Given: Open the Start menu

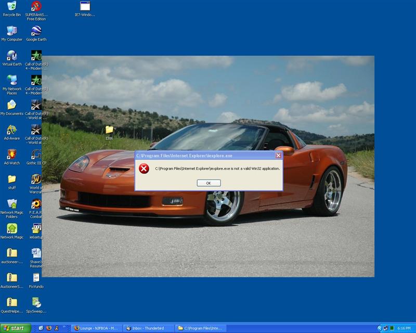Looking at the screenshot, I should tap(15, 328).
